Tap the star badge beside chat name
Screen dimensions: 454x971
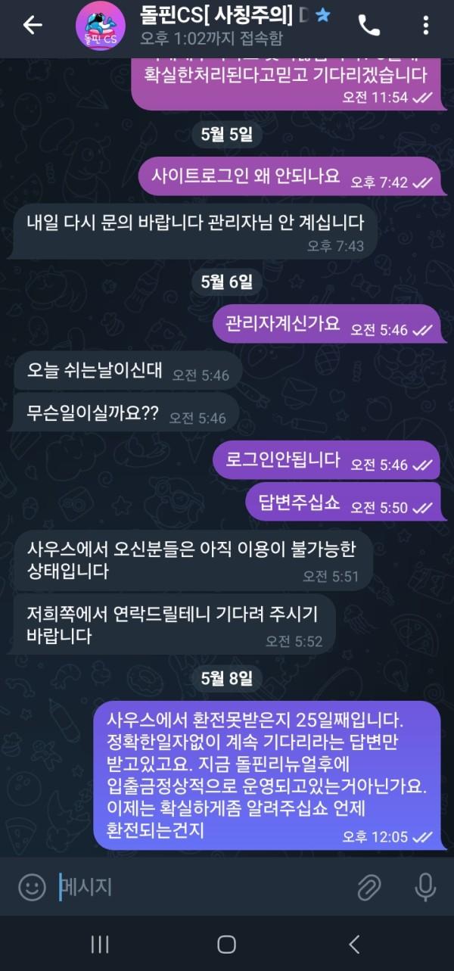click(323, 14)
